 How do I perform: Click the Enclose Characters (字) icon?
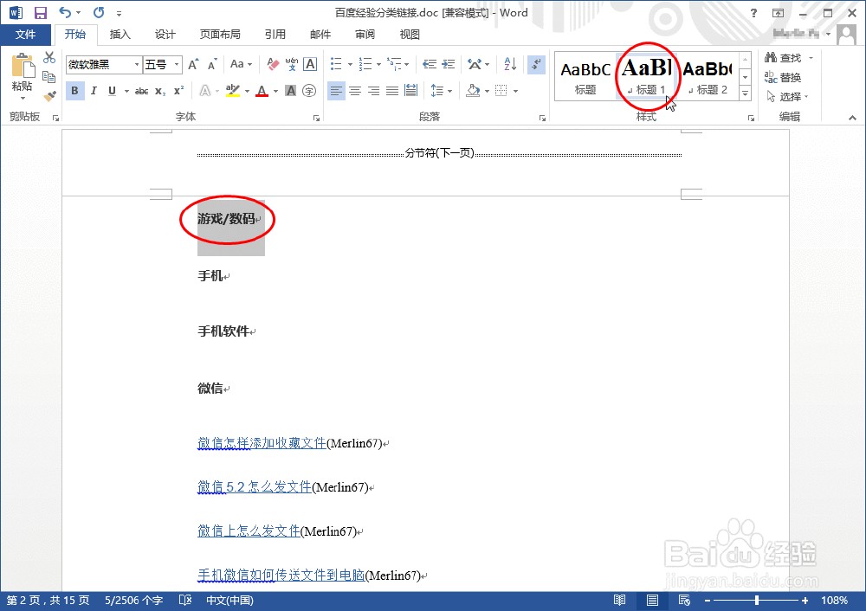pos(309,91)
